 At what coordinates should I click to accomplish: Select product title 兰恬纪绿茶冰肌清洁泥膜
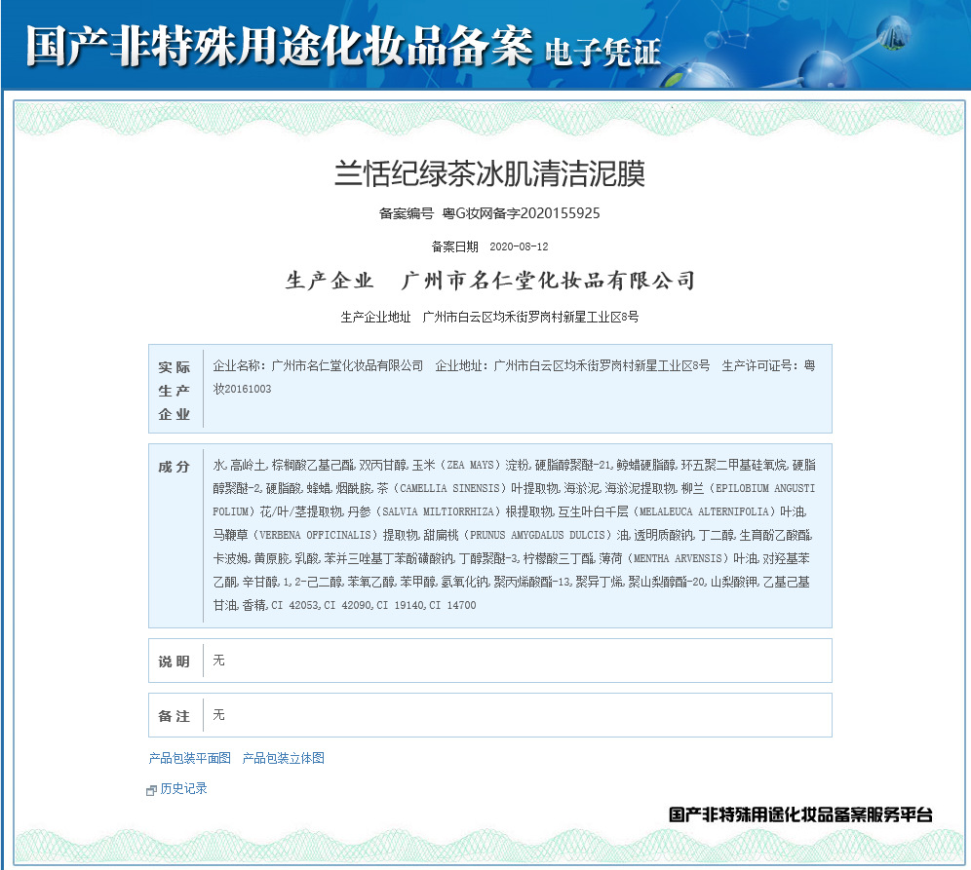tap(489, 173)
